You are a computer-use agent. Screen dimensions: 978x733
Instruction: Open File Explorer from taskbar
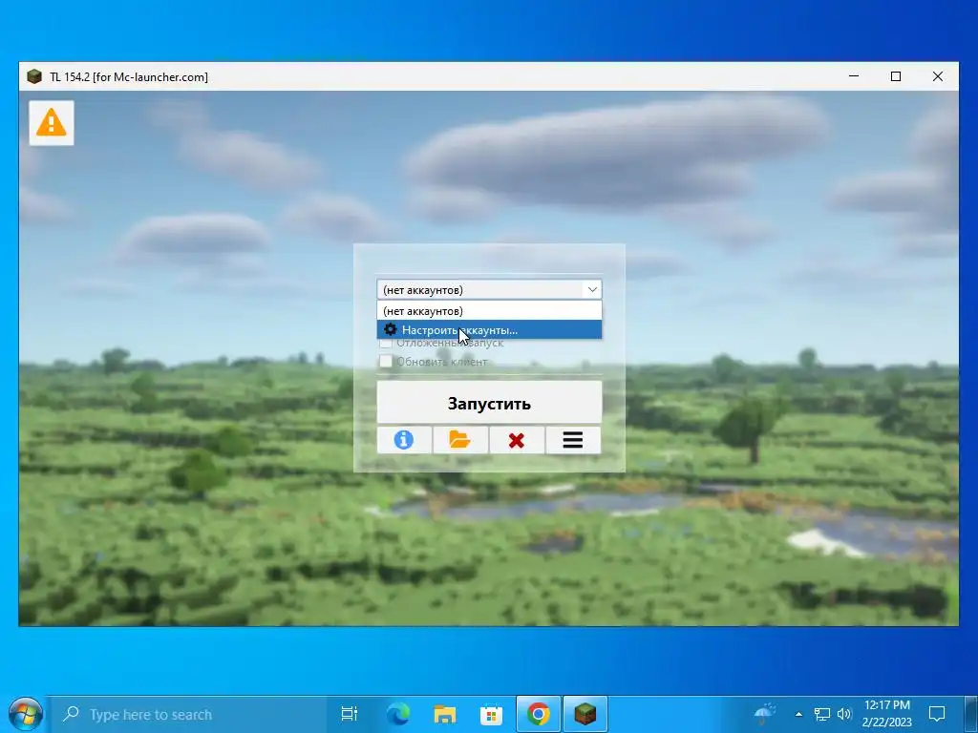tap(445, 714)
